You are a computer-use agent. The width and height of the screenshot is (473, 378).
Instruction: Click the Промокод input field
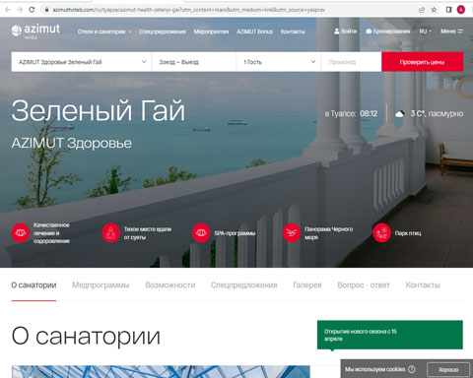coord(351,62)
